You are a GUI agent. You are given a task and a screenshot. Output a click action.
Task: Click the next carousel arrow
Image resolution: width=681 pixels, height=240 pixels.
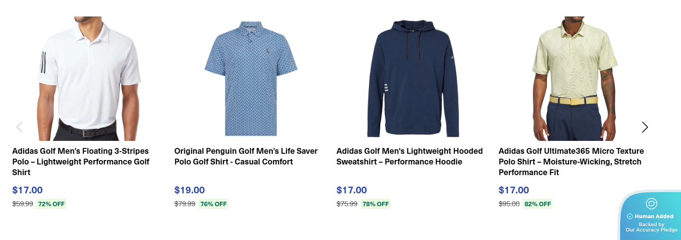(645, 127)
